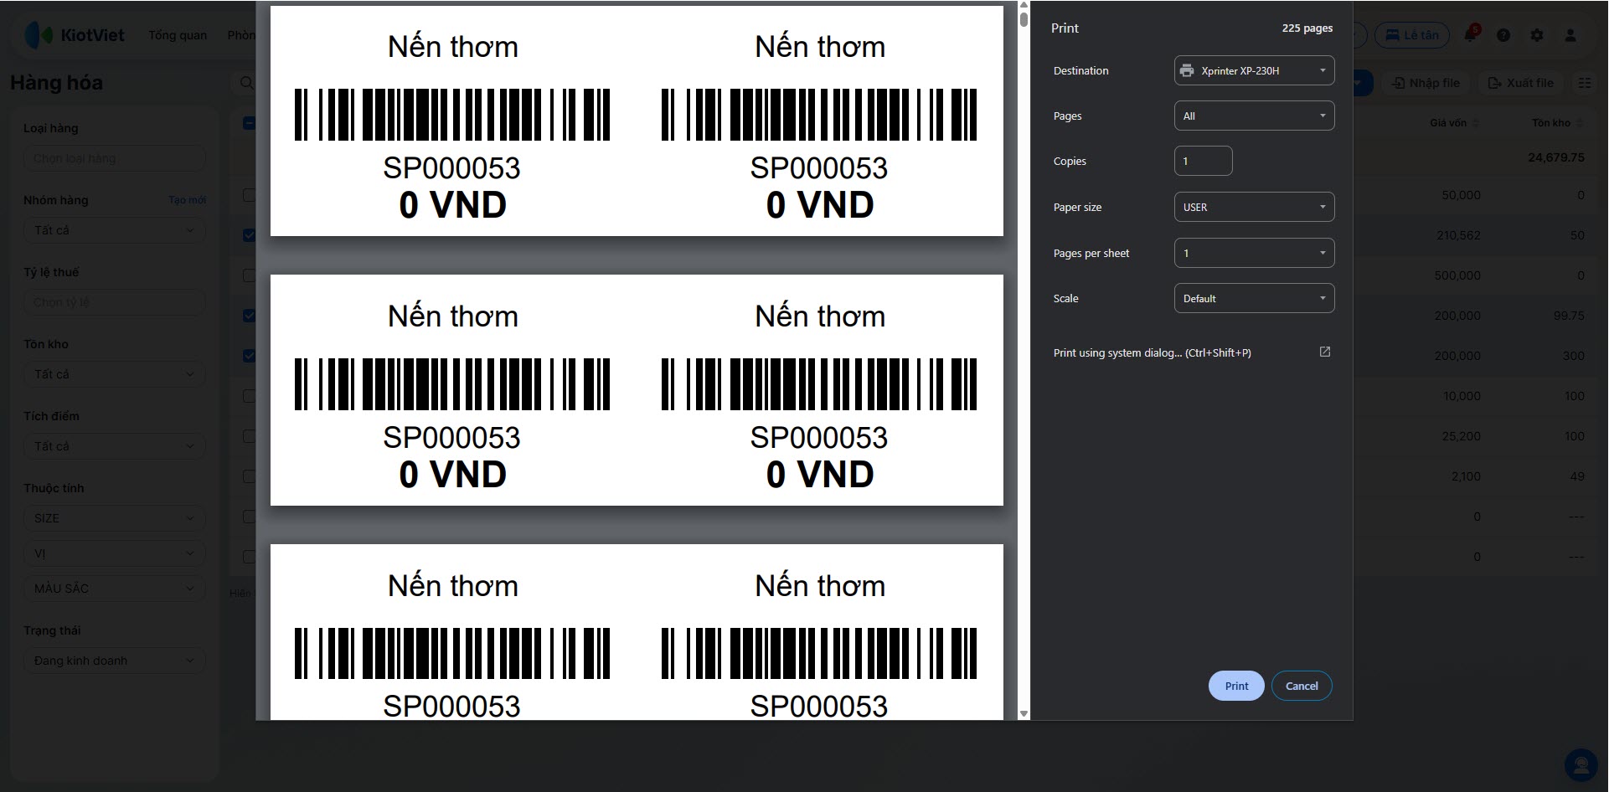Image resolution: width=1609 pixels, height=792 pixels.
Task: Click the Copies number field
Action: tap(1203, 162)
